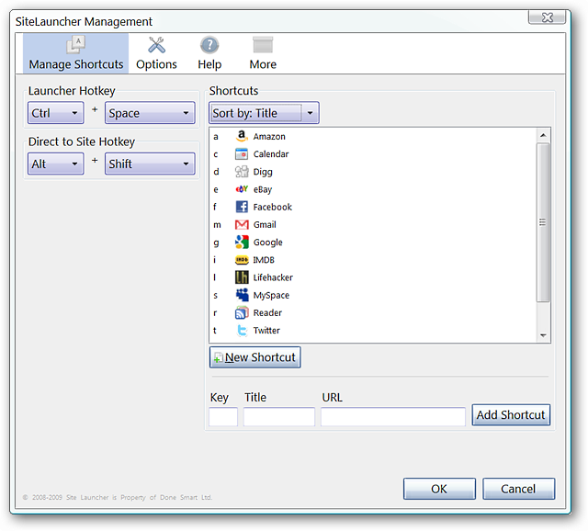Click key letter 't' beside Twitter
Screen dimensions: 588x531
click(x=215, y=331)
